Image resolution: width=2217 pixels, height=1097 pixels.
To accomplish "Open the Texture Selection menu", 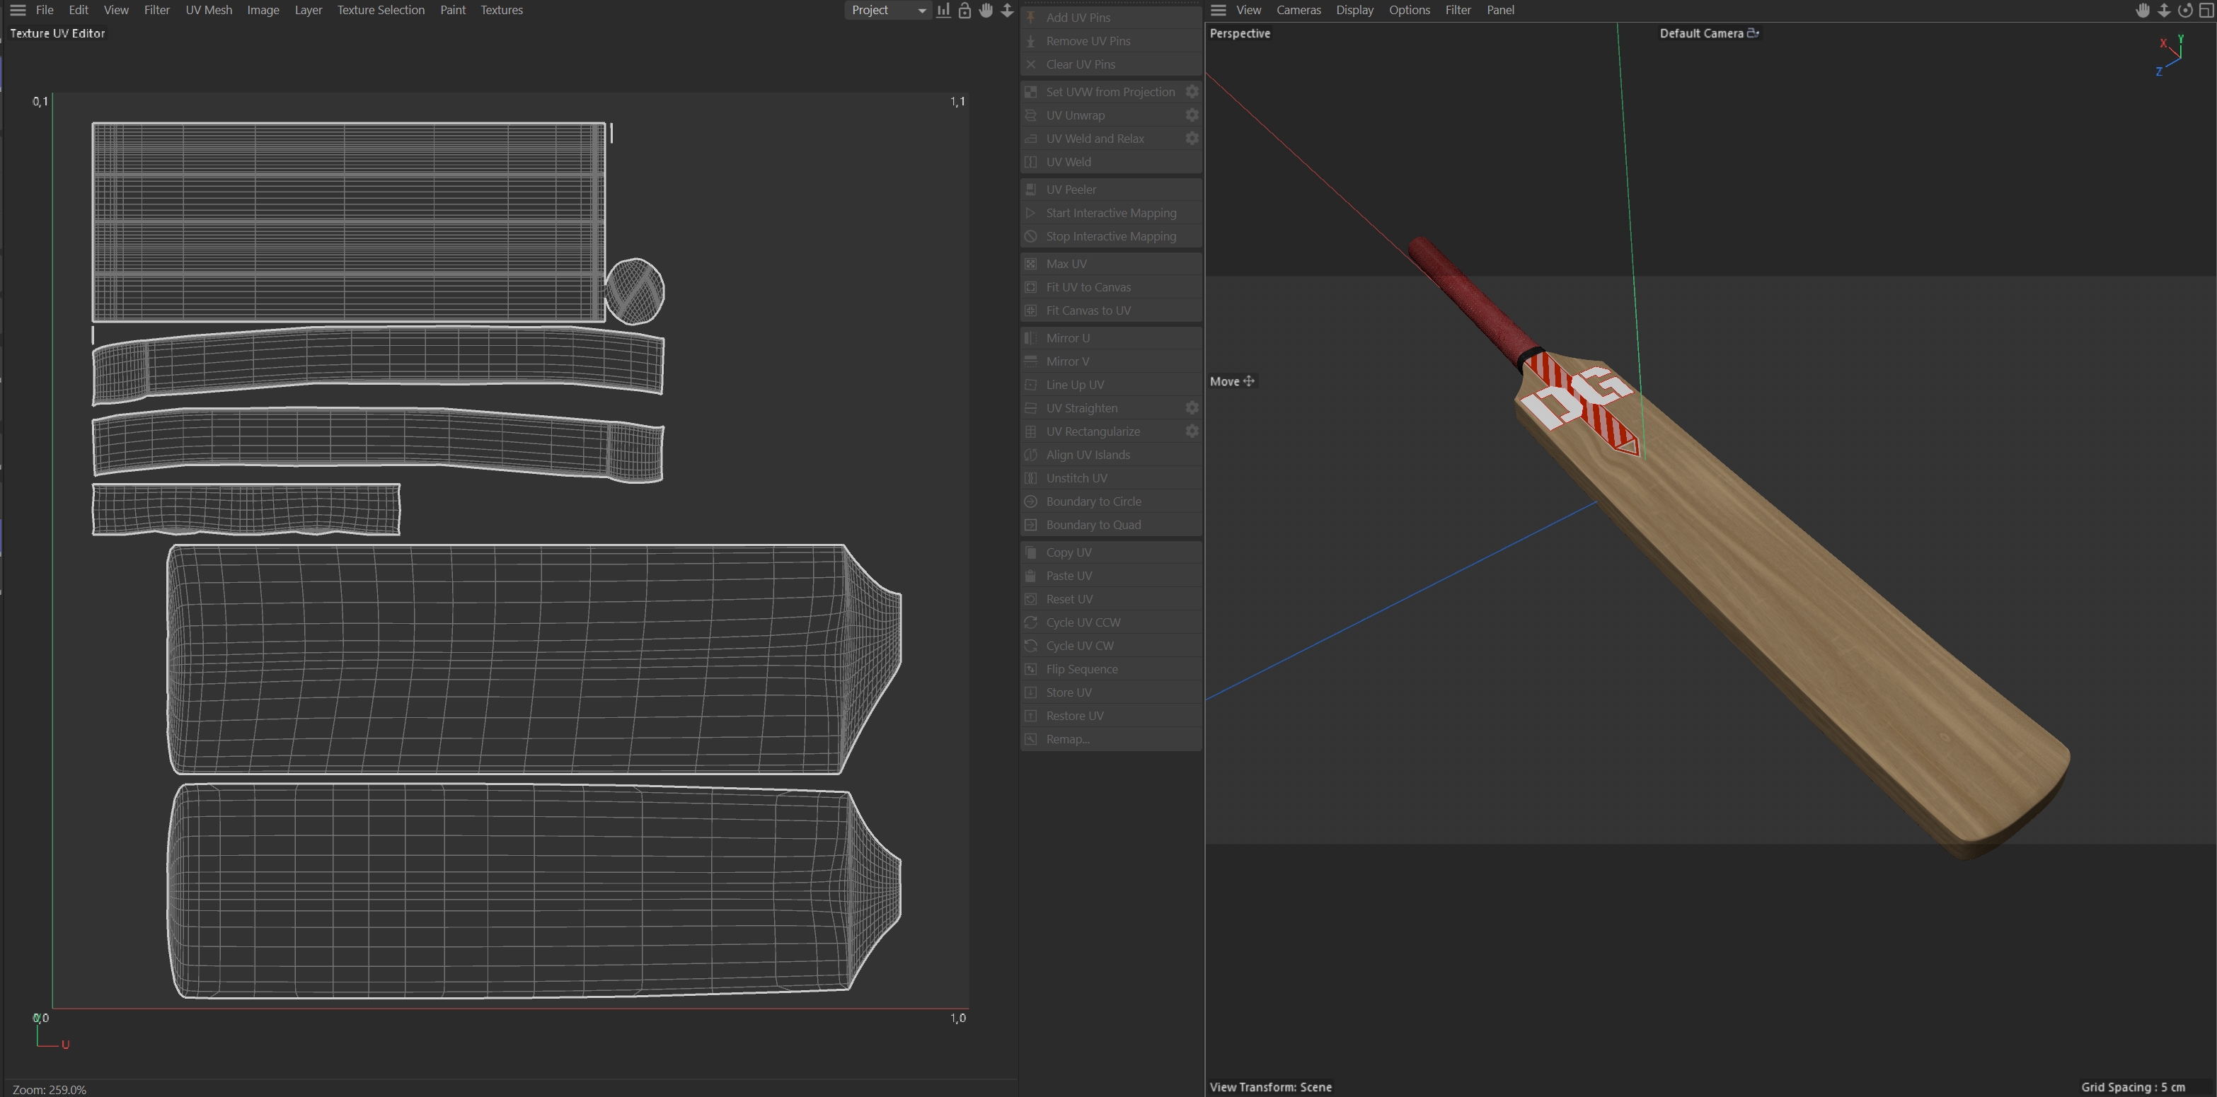I will (x=381, y=11).
